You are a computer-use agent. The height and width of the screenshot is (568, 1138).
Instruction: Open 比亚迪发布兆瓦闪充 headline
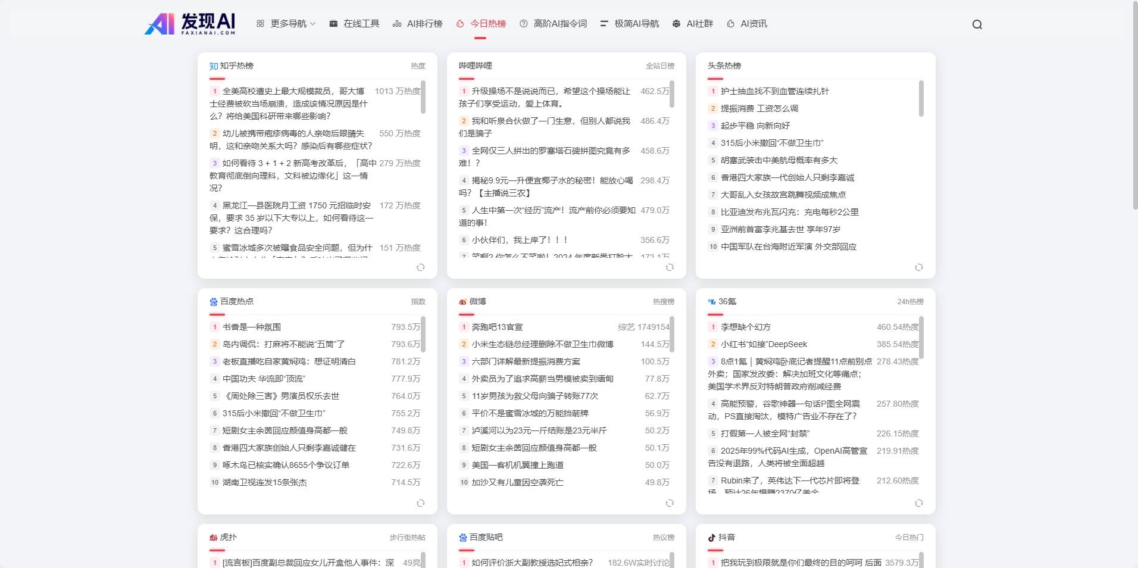click(790, 212)
